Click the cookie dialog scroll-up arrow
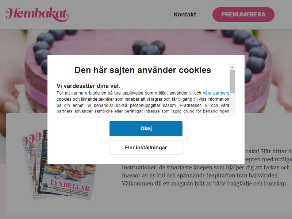The width and height of the screenshot is (292, 219). click(232, 67)
